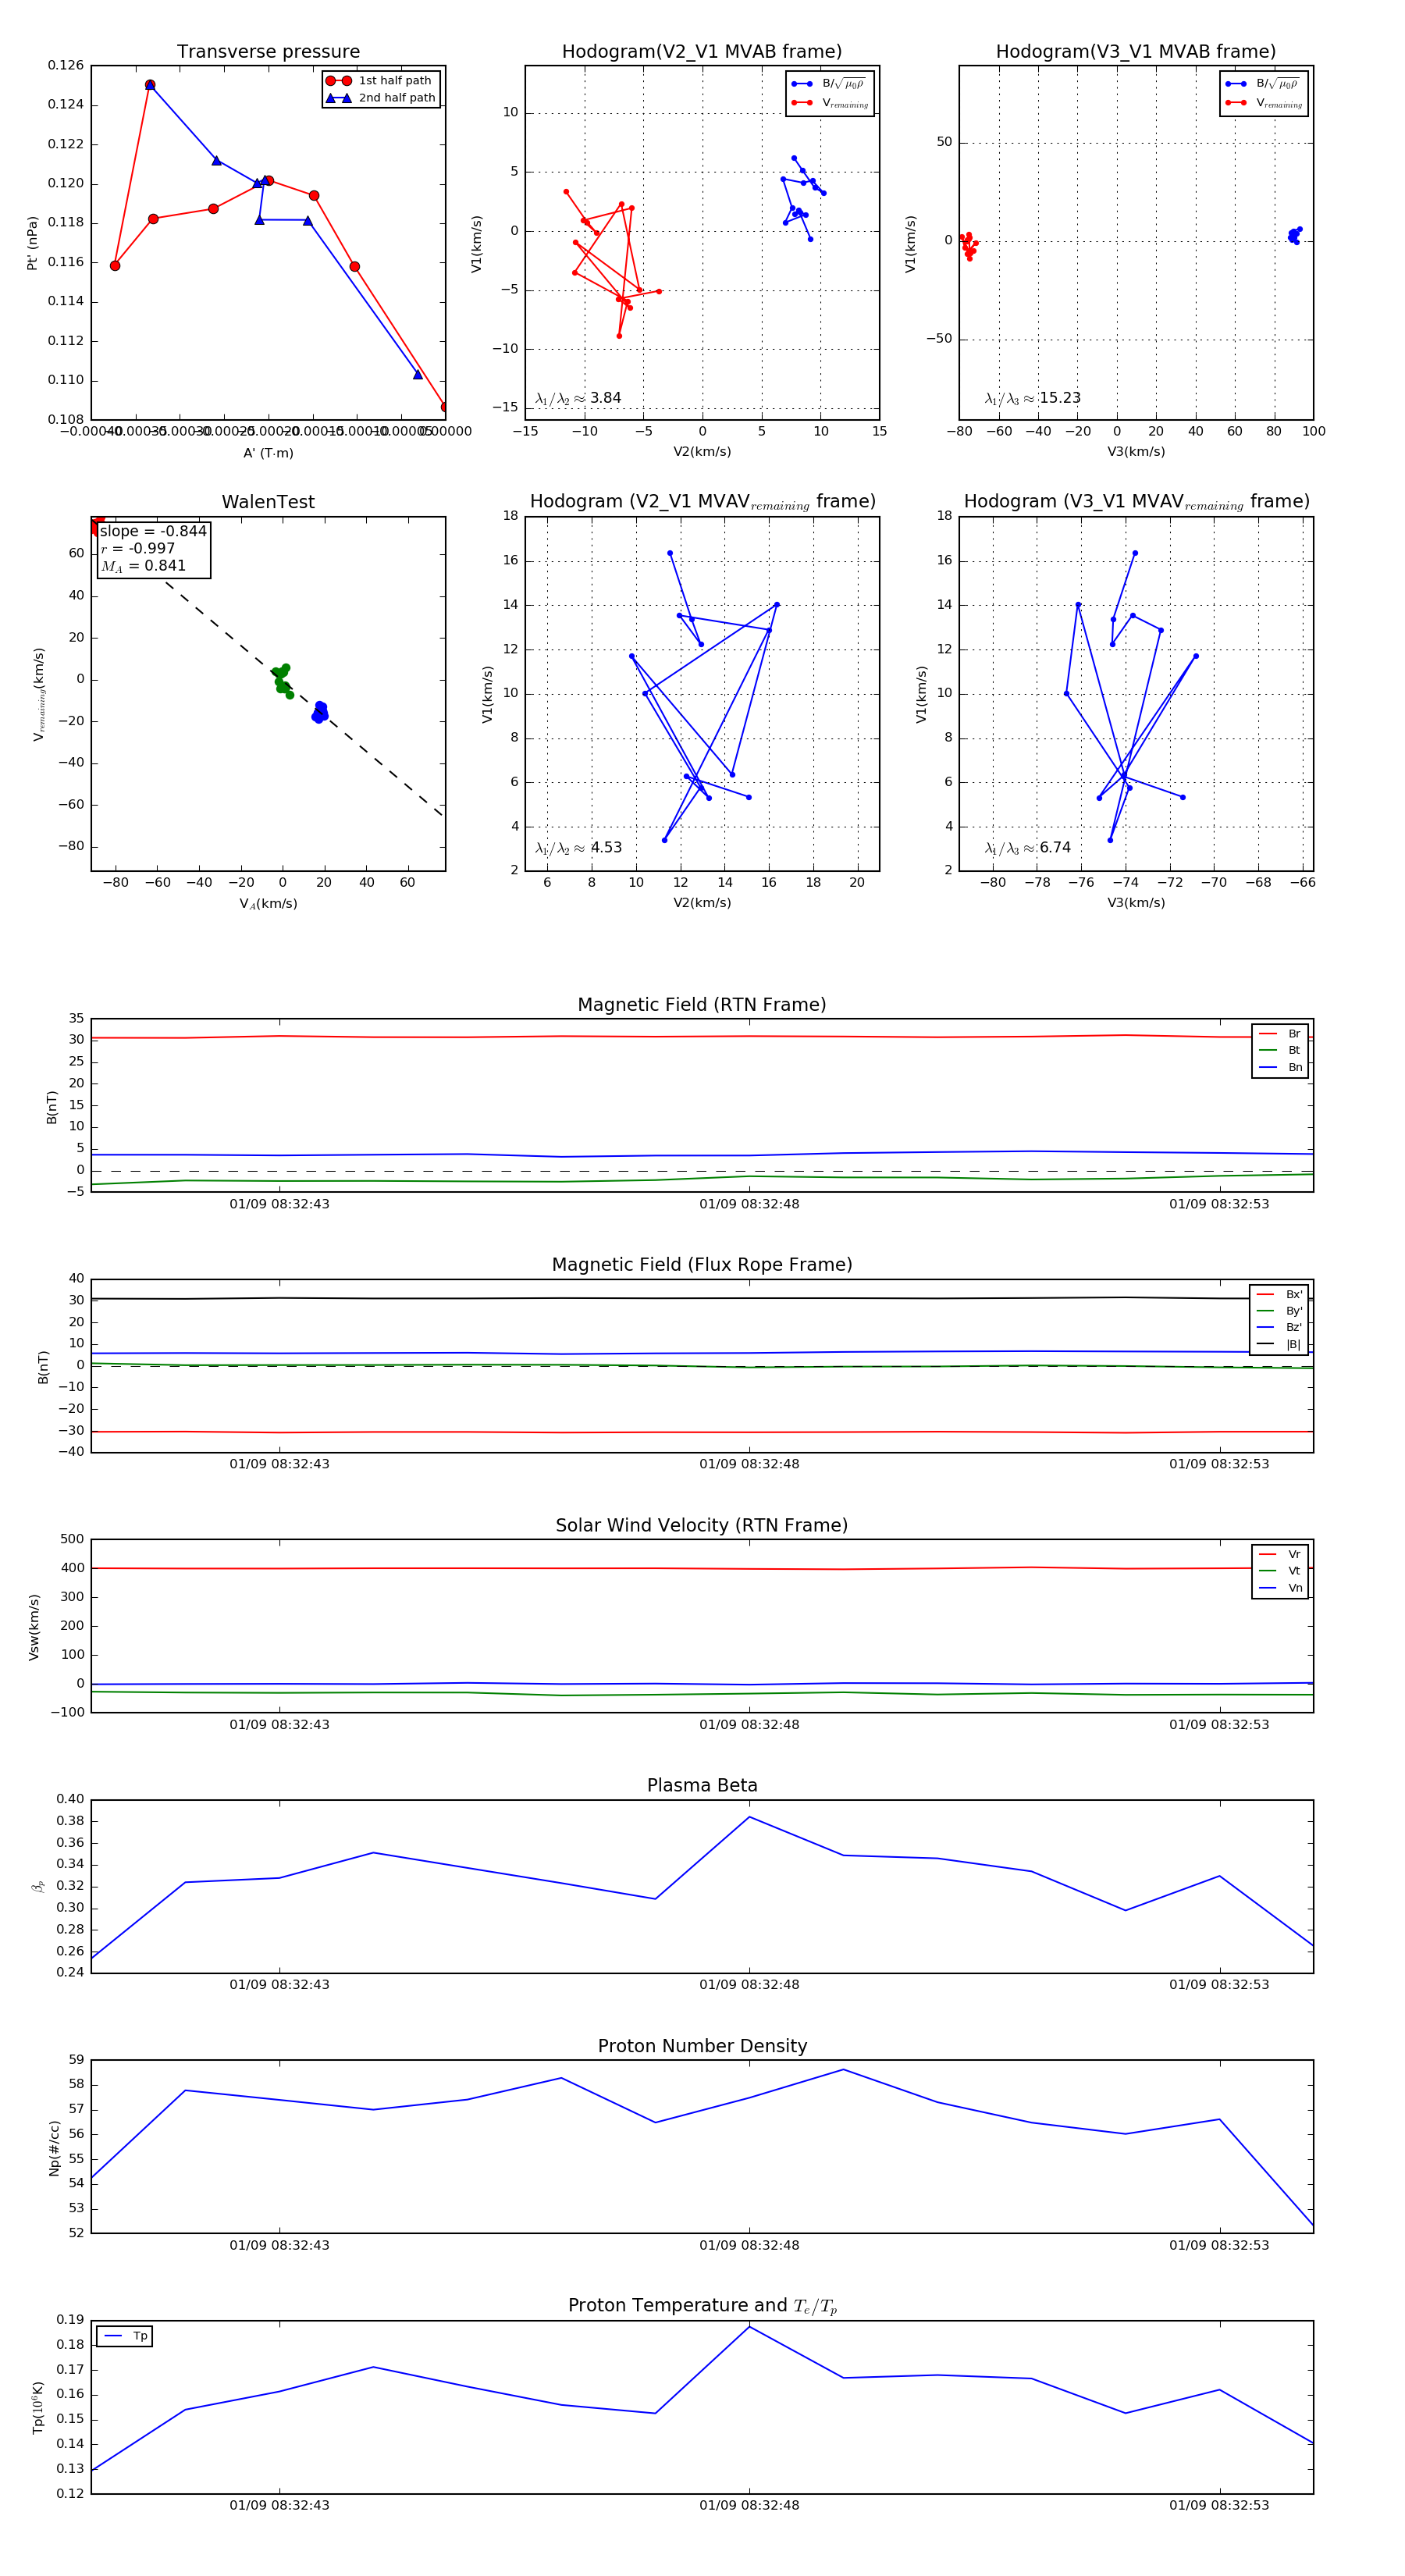
Task: Click the '2nd half path' legend entry
Action: (x=381, y=97)
